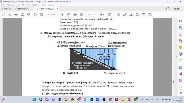
Task: Expand the left navigation pane arrow
Action: click(1, 57)
